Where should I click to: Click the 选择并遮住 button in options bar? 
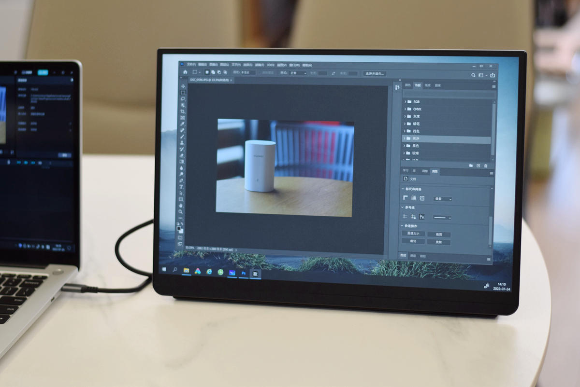click(x=375, y=74)
